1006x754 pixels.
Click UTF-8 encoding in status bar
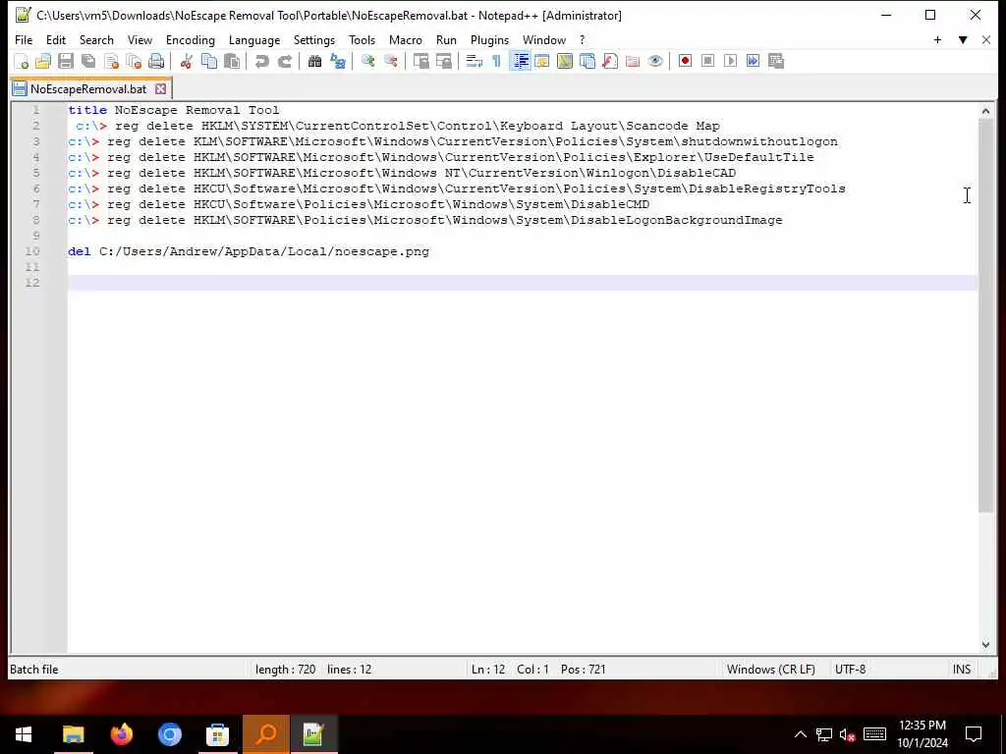(850, 670)
